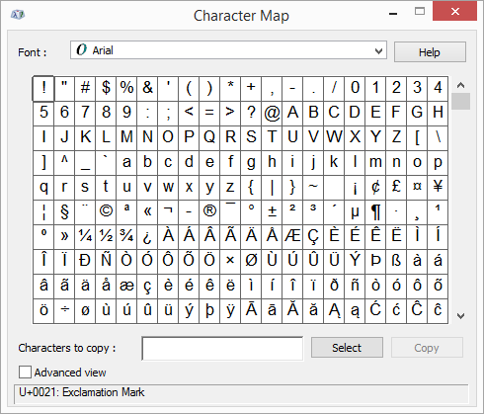Enable the Advanced view checkbox

25,373
